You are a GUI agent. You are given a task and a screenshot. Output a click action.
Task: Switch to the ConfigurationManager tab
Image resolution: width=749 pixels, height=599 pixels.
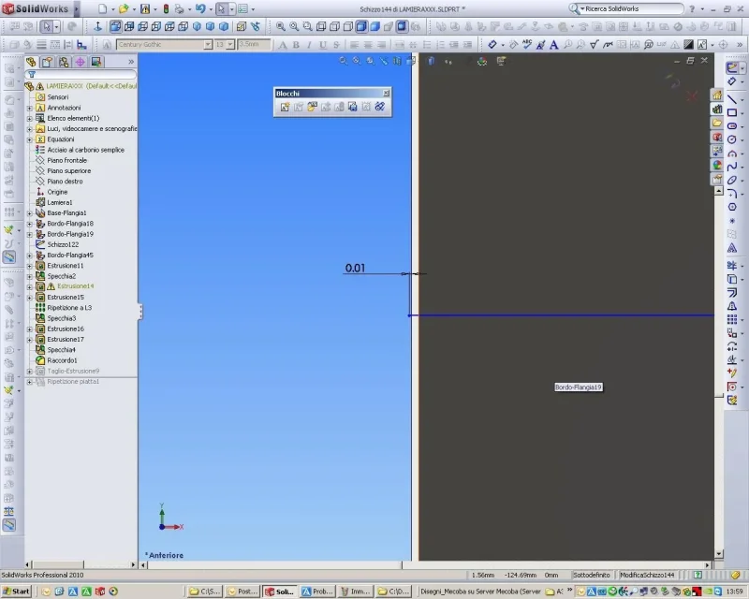[x=64, y=62]
